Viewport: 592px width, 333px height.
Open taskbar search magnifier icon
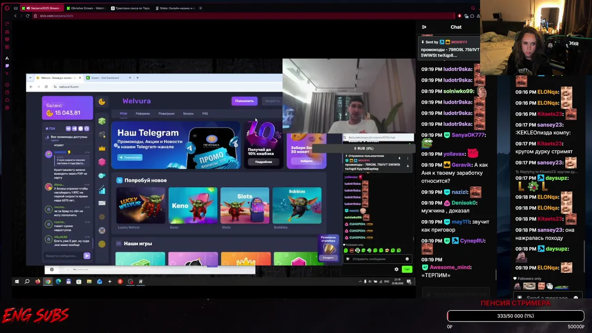click(x=27, y=281)
